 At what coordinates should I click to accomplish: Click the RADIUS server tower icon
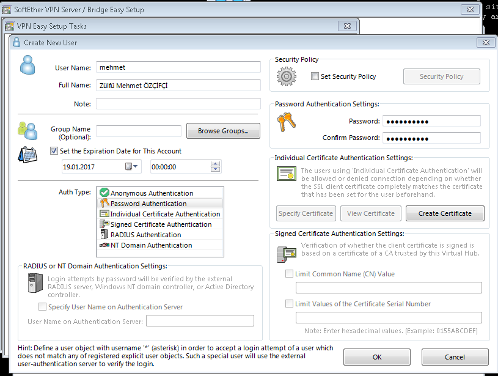coord(35,283)
